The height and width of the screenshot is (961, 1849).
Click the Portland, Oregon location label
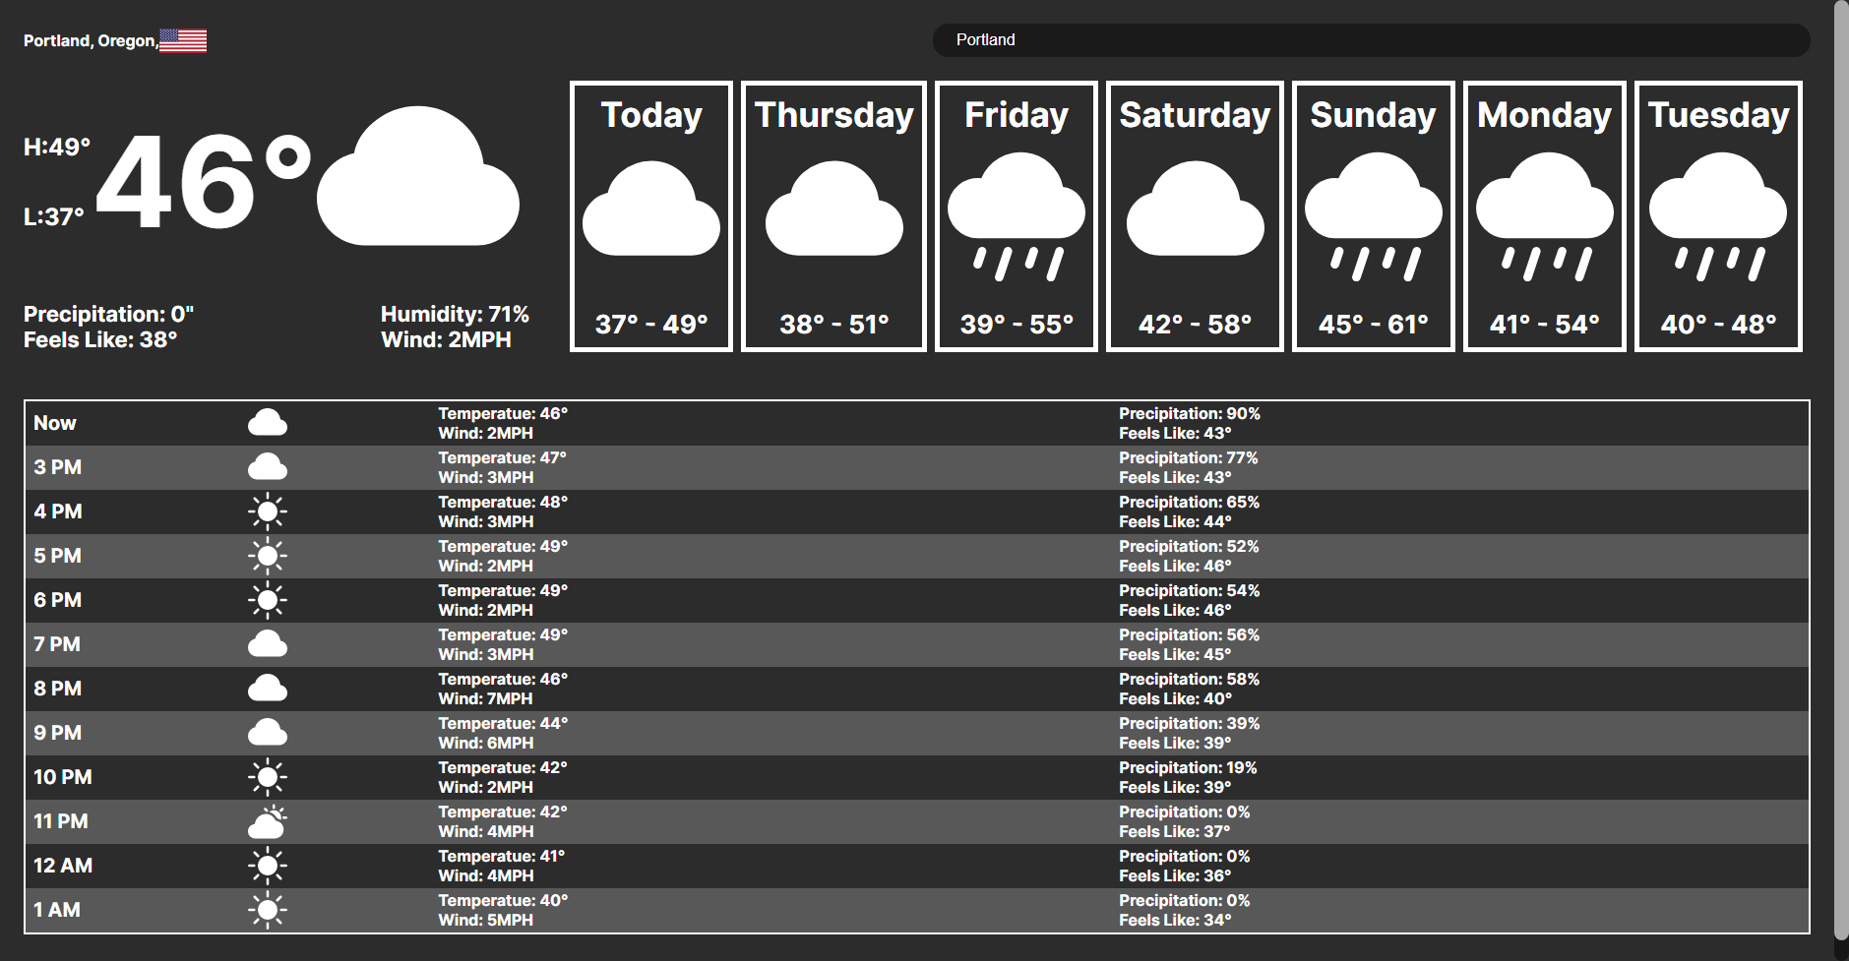click(91, 40)
